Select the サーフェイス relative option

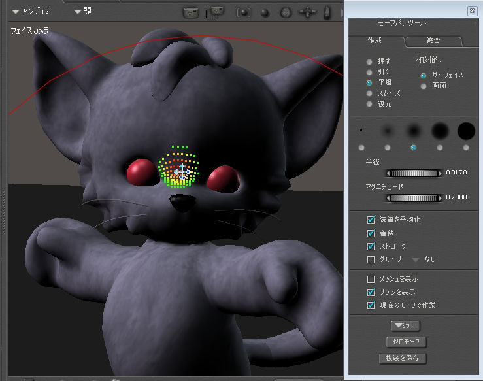424,75
